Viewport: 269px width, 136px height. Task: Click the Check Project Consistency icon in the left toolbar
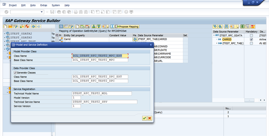coord(22,26)
